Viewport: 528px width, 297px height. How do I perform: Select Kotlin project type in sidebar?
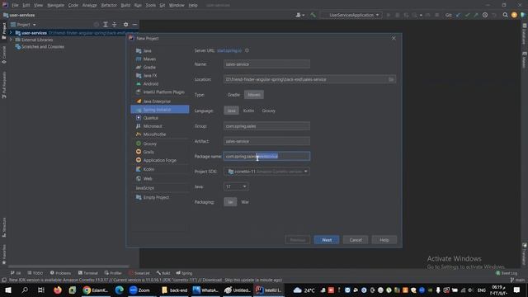(x=148, y=169)
